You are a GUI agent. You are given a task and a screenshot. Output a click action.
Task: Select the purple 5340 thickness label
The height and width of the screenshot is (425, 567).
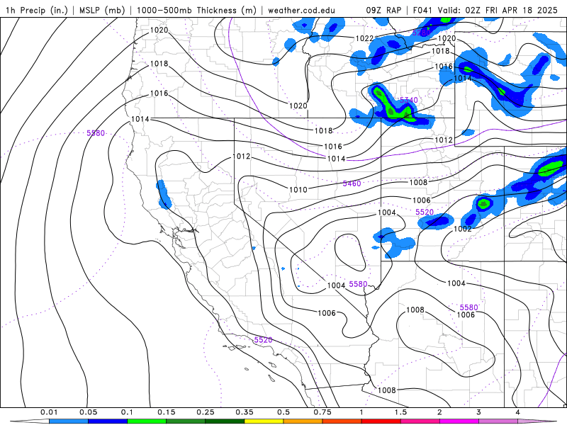409,100
